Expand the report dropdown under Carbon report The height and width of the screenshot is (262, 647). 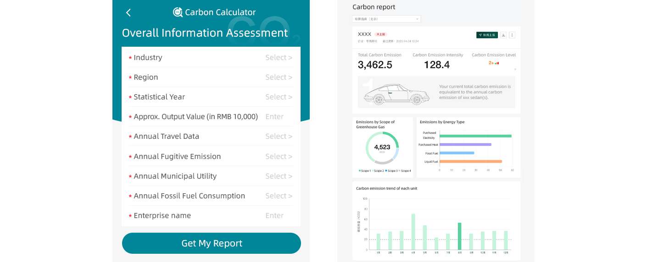point(386,19)
